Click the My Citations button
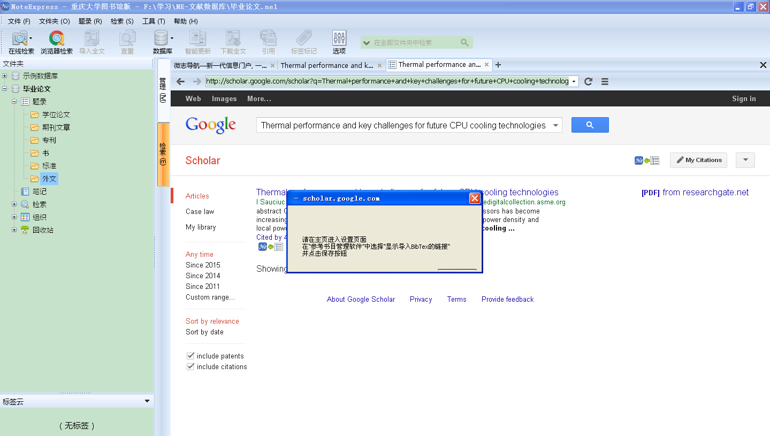This screenshot has height=436, width=770. [698, 160]
